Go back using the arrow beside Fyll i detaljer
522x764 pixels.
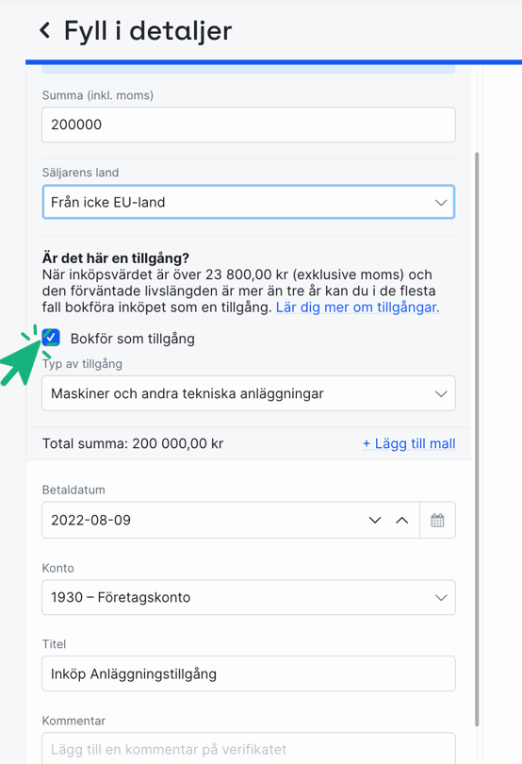45,30
